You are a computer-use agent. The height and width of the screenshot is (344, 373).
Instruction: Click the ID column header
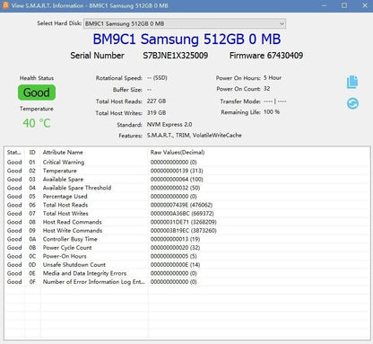[x=32, y=153]
